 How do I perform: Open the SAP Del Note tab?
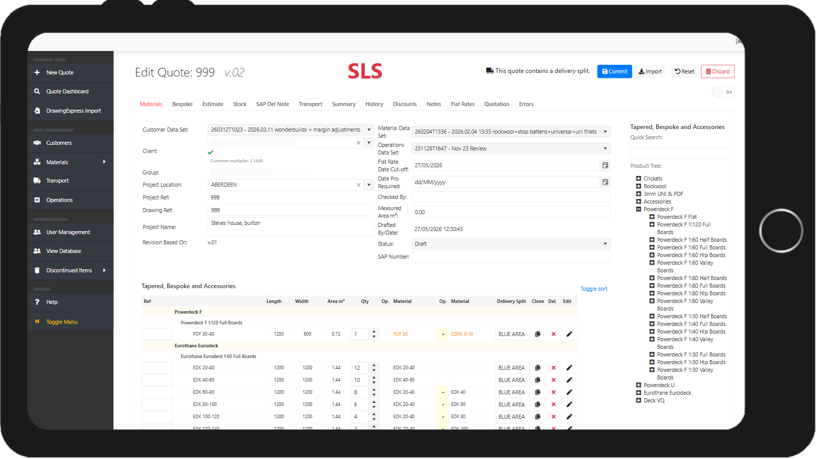(272, 104)
